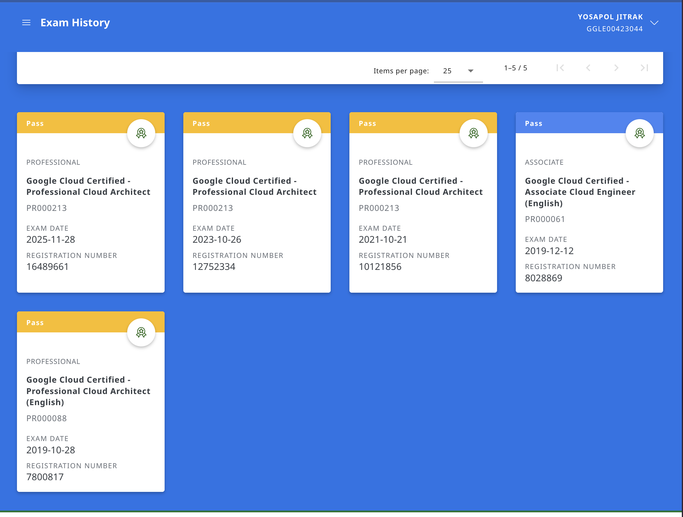Jump to last page of results

tap(644, 68)
